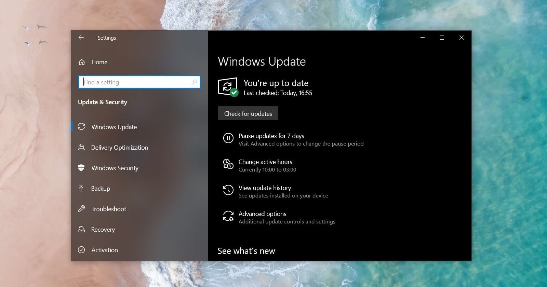Click the Activation checkmark circle icon
This screenshot has height=287, width=547.
(81, 250)
